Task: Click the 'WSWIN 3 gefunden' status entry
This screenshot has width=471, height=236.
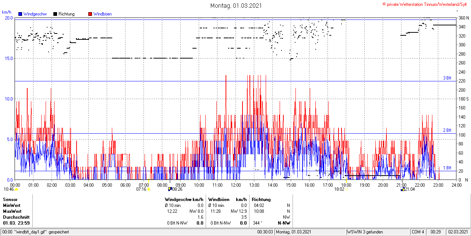Action: (365, 232)
